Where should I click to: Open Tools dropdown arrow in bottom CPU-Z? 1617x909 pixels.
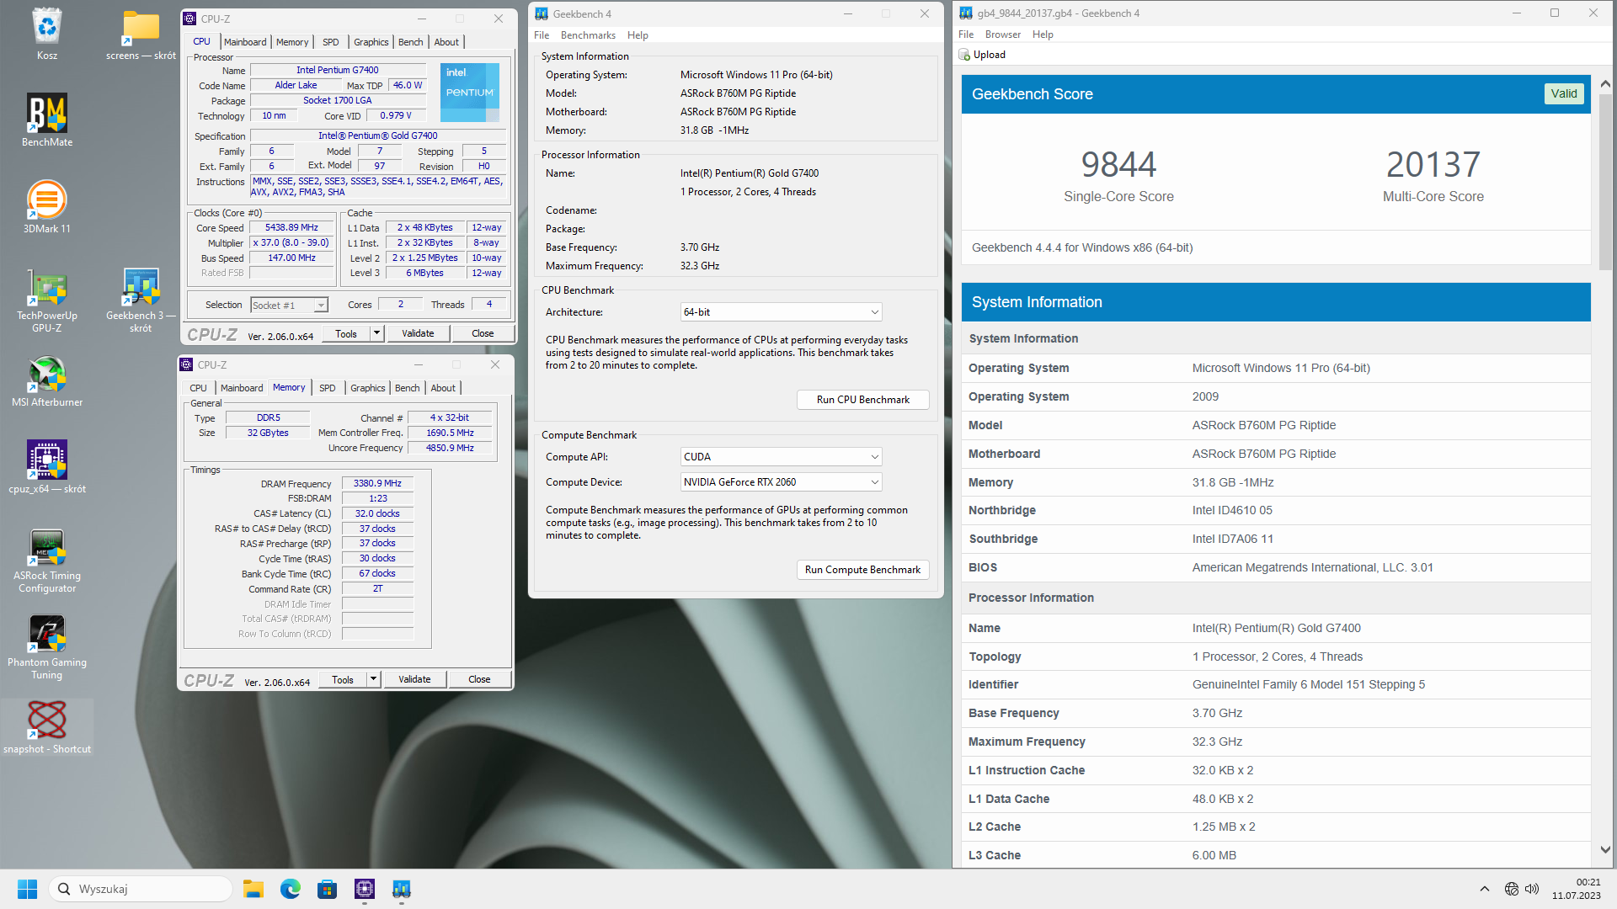coord(373,679)
